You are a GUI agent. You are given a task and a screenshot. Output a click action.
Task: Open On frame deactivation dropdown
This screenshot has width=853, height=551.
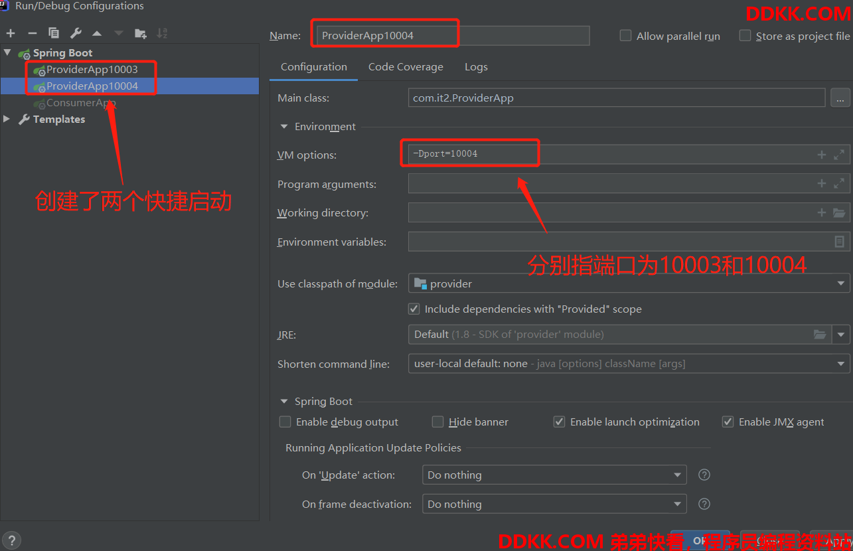coord(554,504)
